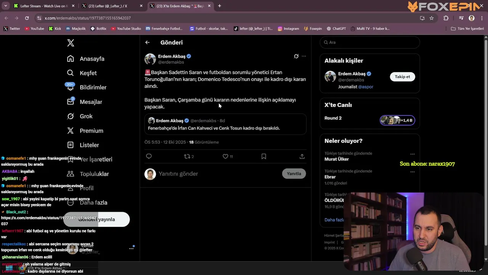Image resolution: width=488 pixels, height=275 pixels.
Task: Open Multi TV - 9 haber bookmark
Action: [x=370, y=29]
